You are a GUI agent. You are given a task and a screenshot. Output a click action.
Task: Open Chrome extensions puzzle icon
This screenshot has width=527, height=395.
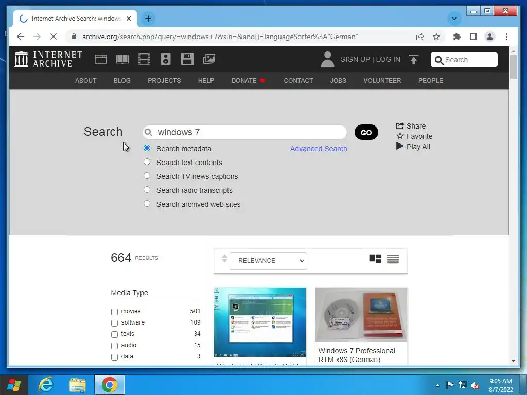click(x=457, y=37)
